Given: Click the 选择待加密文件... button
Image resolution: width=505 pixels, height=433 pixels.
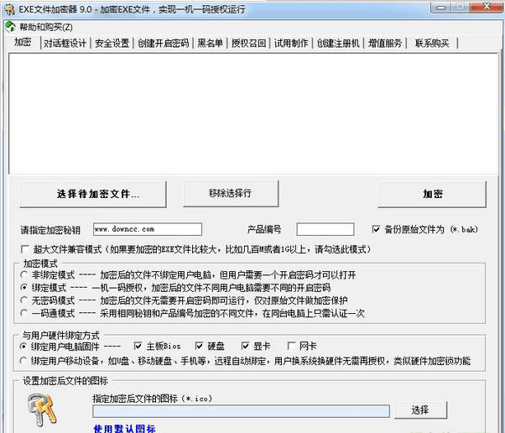Looking at the screenshot, I should pyautogui.click(x=93, y=194).
